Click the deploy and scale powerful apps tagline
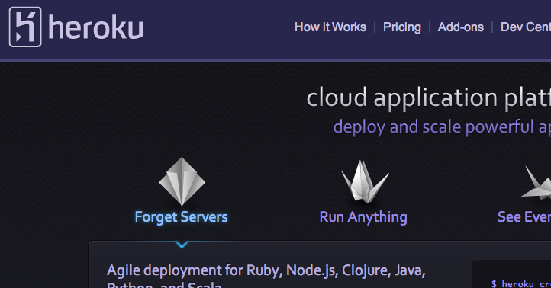Viewport: 551px width, 288px height. pos(442,127)
